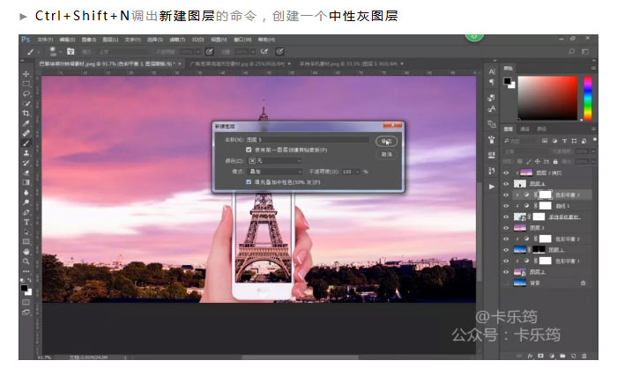Open the blend mode dropdown in New Layer dialog
The height and width of the screenshot is (368, 617).
pyautogui.click(x=275, y=172)
